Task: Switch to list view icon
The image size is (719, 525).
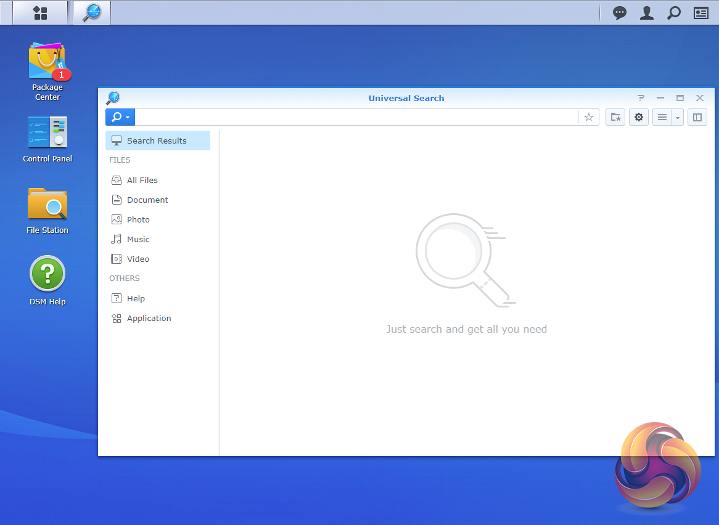Action: (662, 117)
